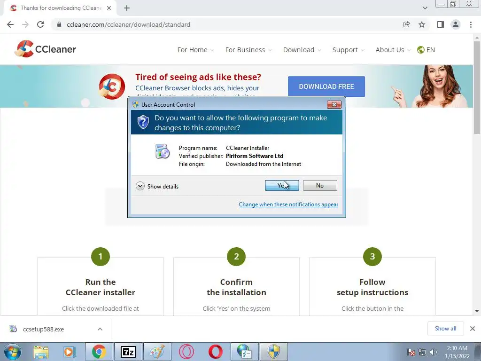This screenshot has height=361, width=481.
Task: Open Chrome profile menu
Action: point(456,24)
